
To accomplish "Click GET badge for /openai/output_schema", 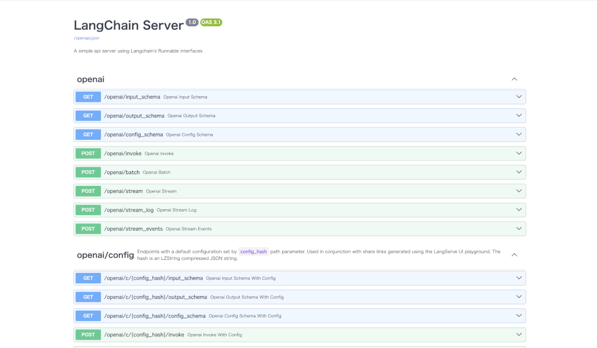I will point(88,115).
